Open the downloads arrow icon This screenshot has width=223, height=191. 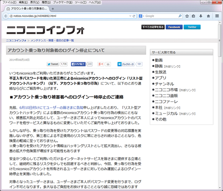point(201,16)
